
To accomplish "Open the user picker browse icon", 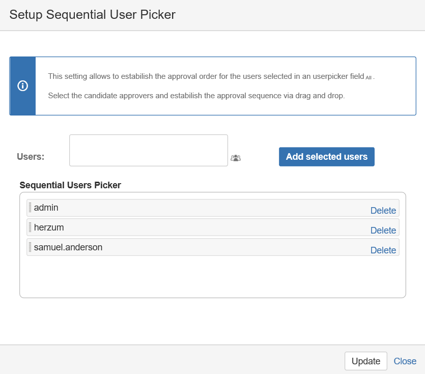I will pyautogui.click(x=235, y=158).
